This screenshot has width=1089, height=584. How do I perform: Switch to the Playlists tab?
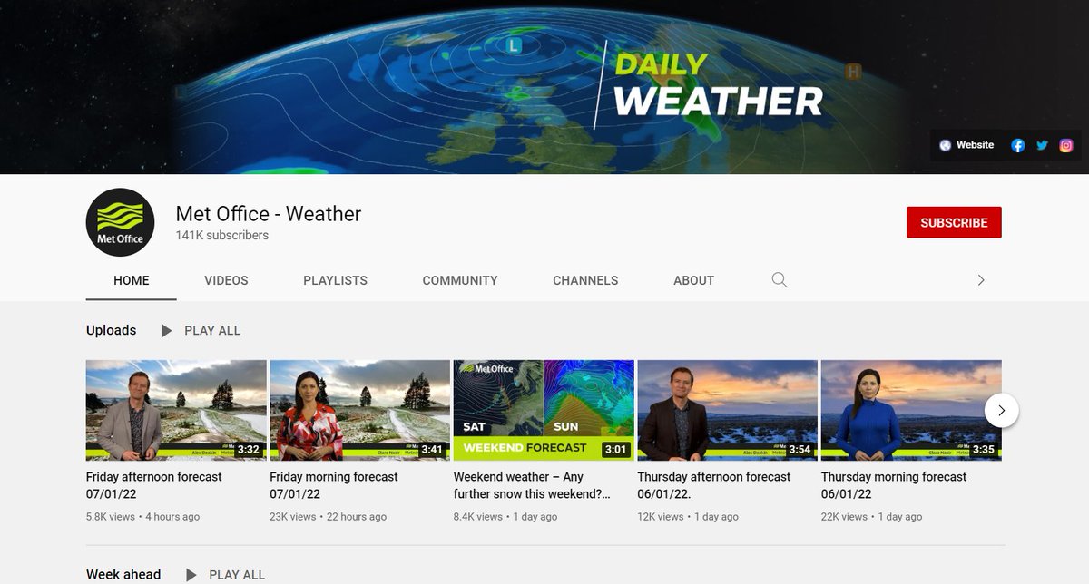335,280
